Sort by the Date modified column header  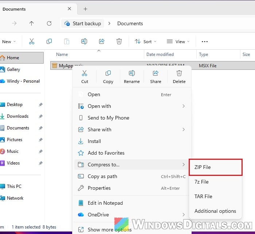tap(160, 54)
